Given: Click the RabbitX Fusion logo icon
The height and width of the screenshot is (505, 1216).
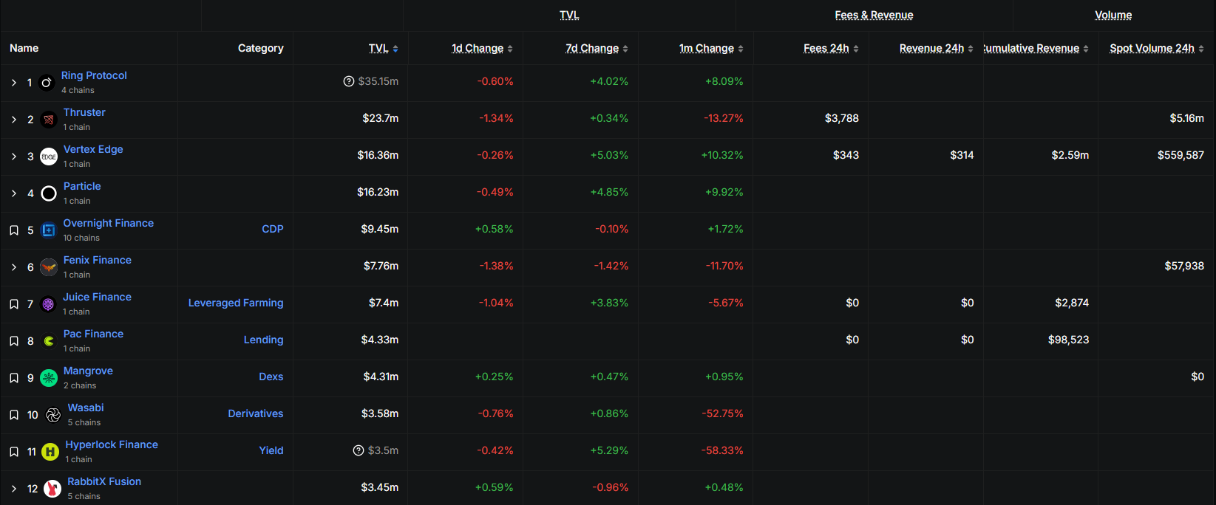Looking at the screenshot, I should click(x=52, y=489).
